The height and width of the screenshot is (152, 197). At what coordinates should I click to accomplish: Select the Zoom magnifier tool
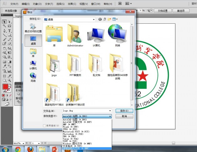click(x=10, y=80)
